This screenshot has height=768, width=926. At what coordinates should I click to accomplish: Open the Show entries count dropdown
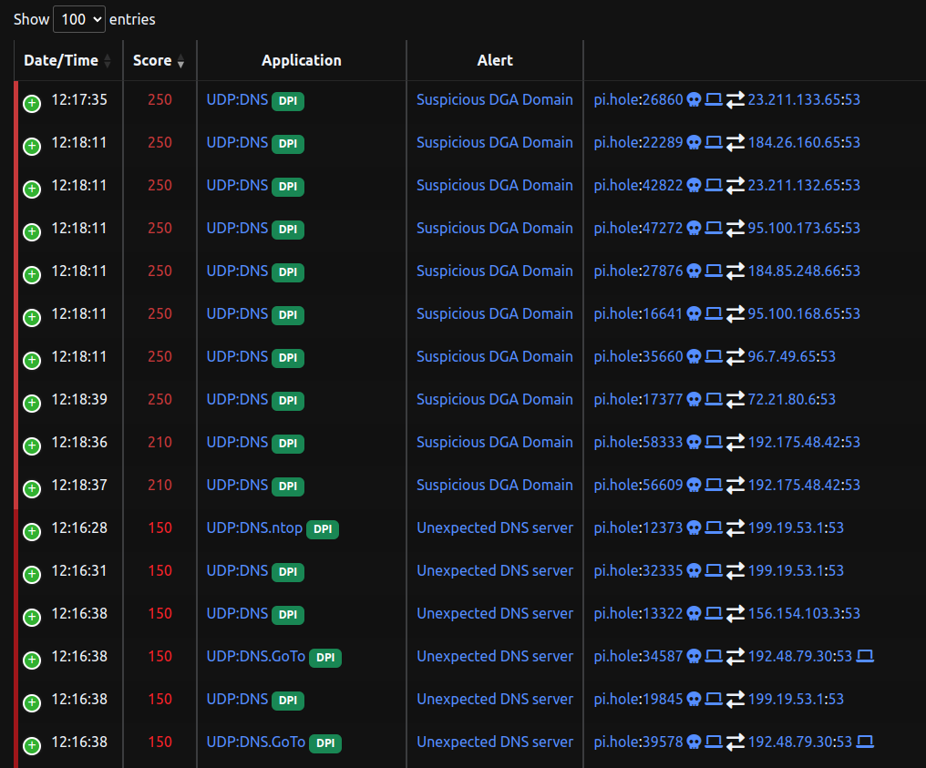[79, 19]
